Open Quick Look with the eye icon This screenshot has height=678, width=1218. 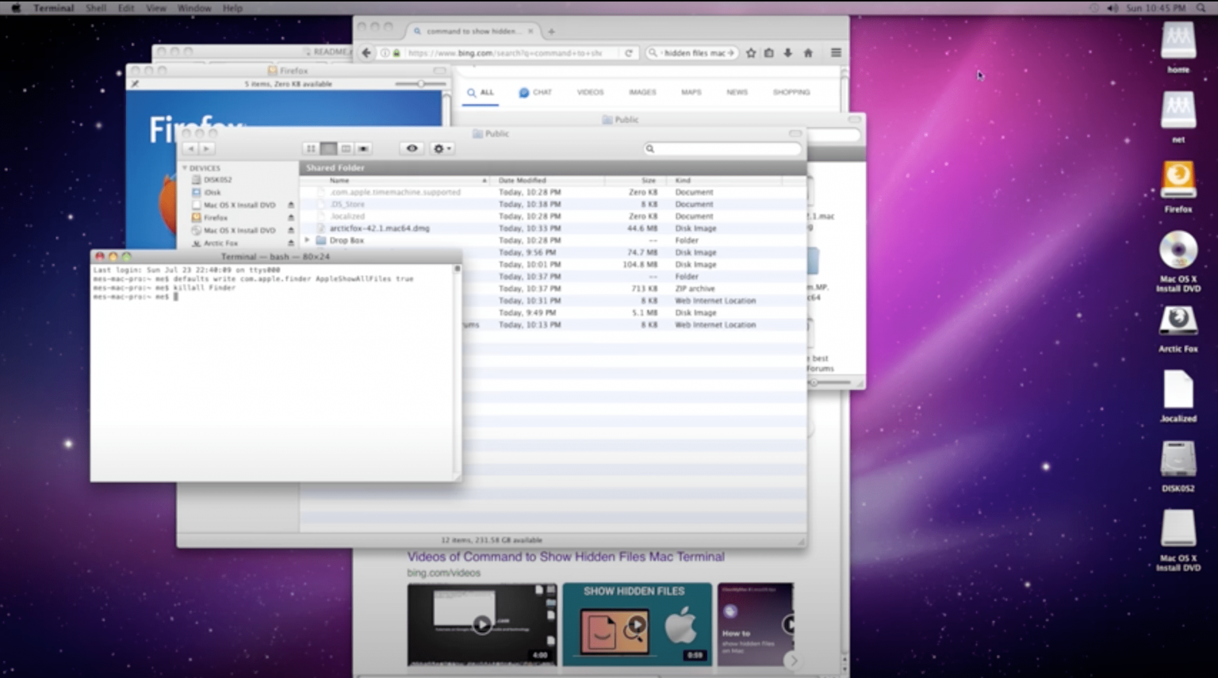411,148
